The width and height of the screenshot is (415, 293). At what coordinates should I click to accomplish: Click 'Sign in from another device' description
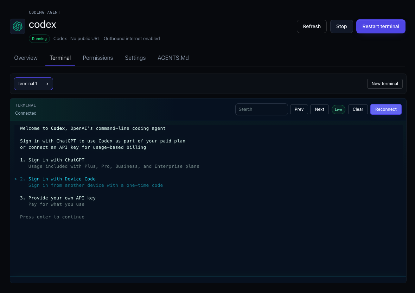click(96, 185)
